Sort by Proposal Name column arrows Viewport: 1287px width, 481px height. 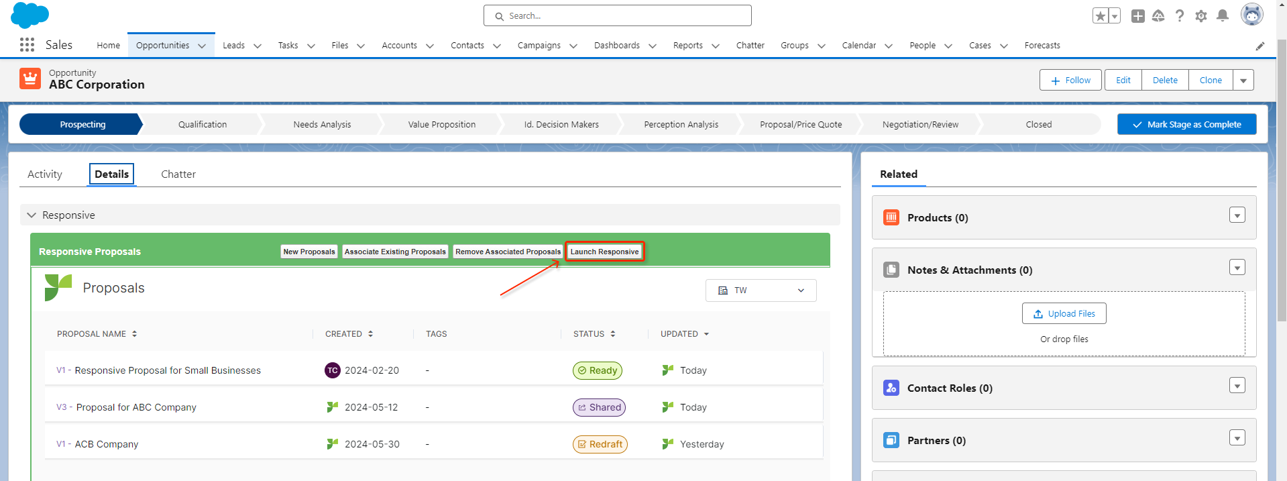[x=134, y=334]
